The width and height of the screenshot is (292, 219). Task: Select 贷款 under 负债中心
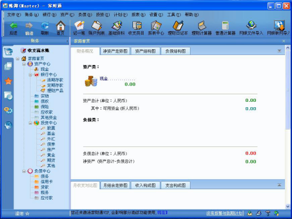[45, 187]
